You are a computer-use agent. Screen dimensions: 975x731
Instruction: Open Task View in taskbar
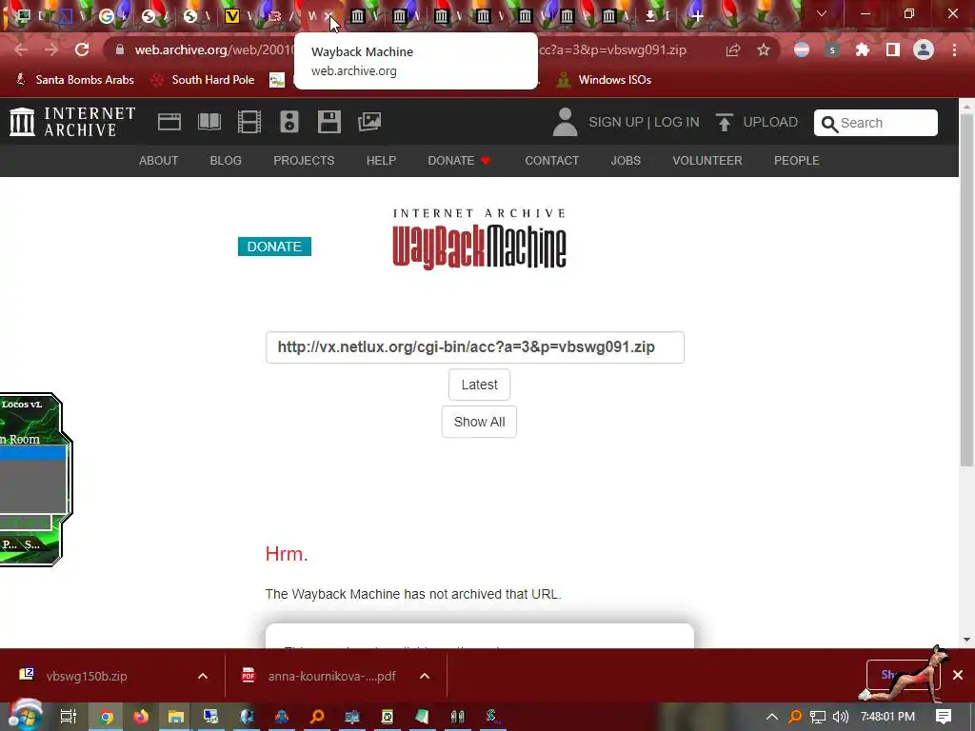point(68,717)
